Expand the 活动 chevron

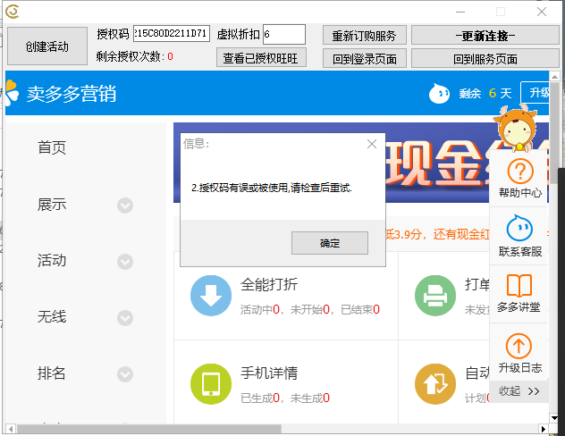point(125,262)
